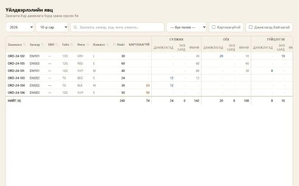Screen dimensions: 299x186
Task: Click the 24 unassigned value for ORD-24-104
Action: (x=148, y=85)
